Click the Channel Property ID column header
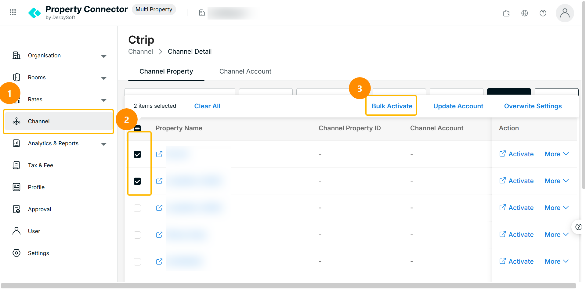 350,128
